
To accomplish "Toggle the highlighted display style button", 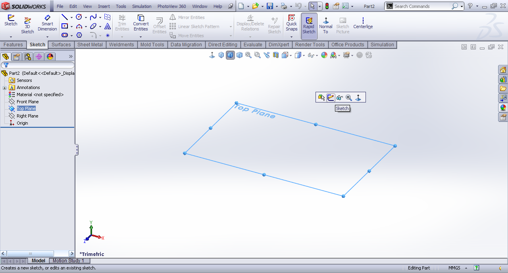I will click(x=230, y=55).
